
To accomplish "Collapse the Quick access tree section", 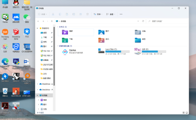I will pos(37,28).
